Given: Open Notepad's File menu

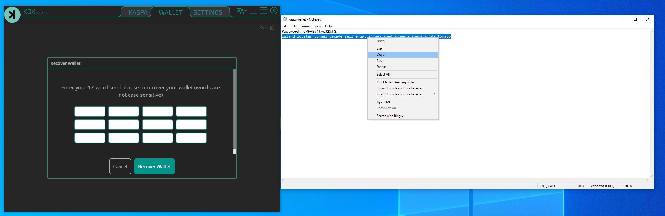Looking at the screenshot, I should [285, 26].
